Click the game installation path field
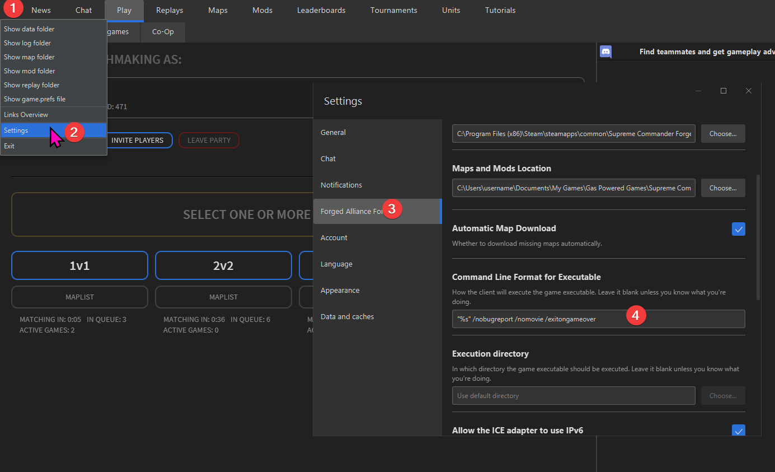The height and width of the screenshot is (472, 775). coord(574,134)
